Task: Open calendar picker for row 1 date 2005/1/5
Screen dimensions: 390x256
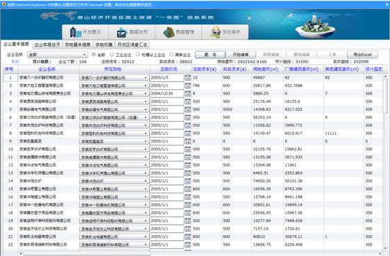Action: (x=187, y=78)
